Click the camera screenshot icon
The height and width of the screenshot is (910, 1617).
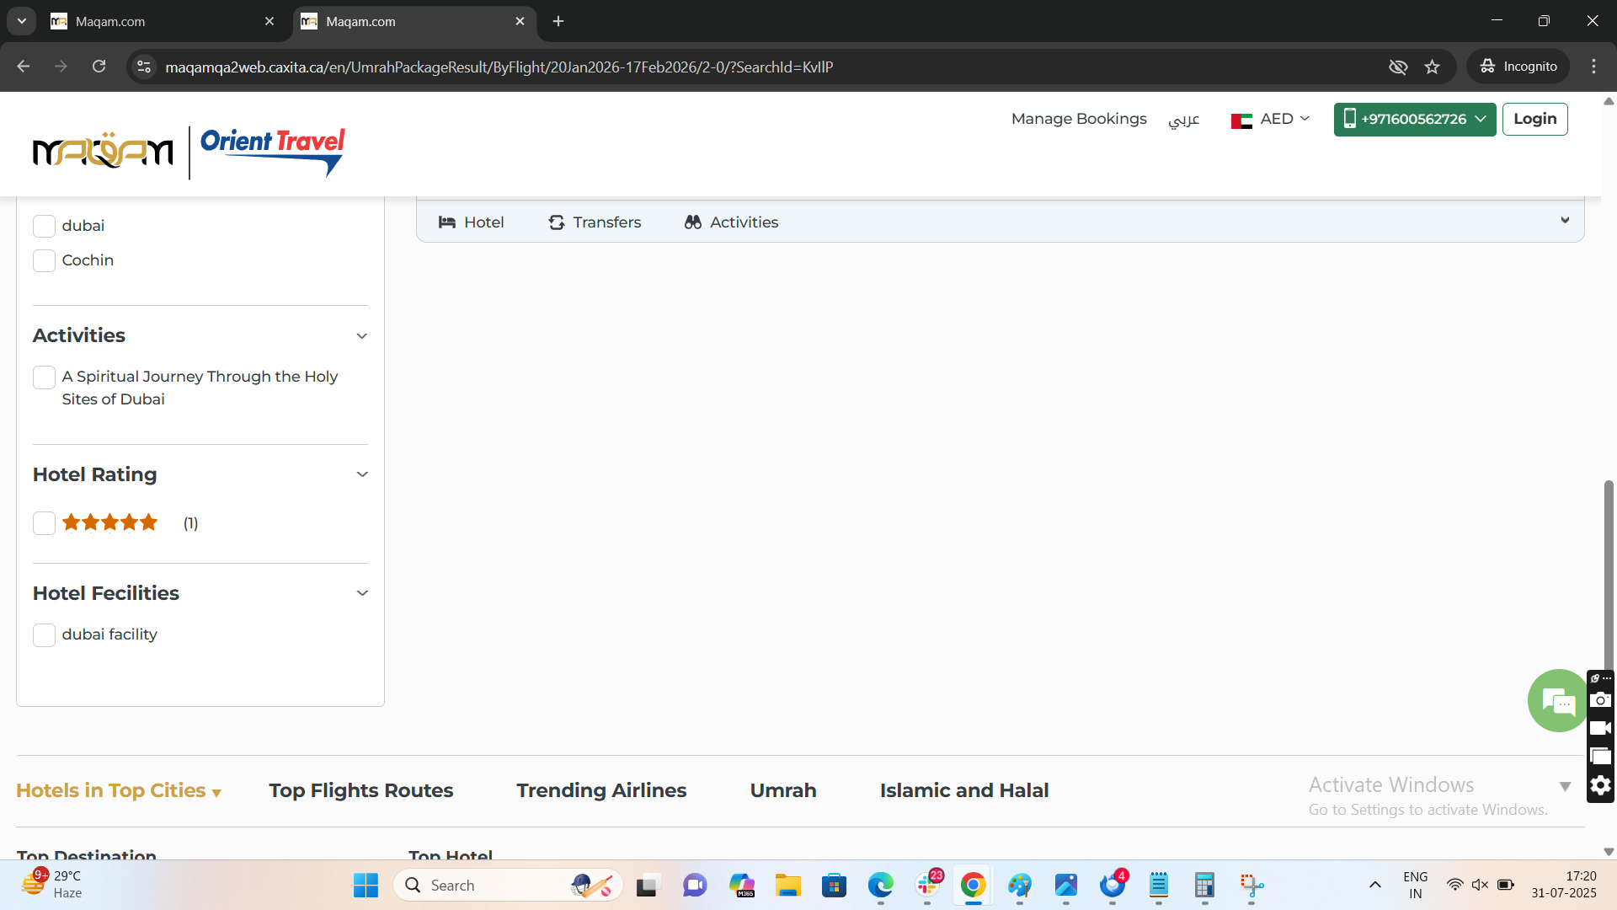1600,700
